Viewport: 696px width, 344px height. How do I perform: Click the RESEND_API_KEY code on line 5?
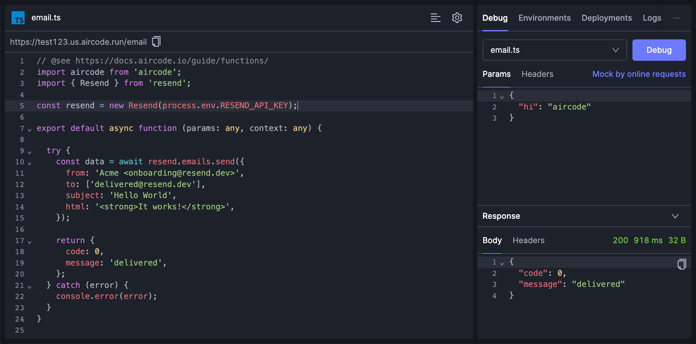tap(254, 106)
